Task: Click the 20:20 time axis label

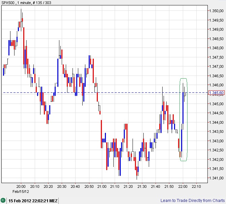Action: pos(48,186)
